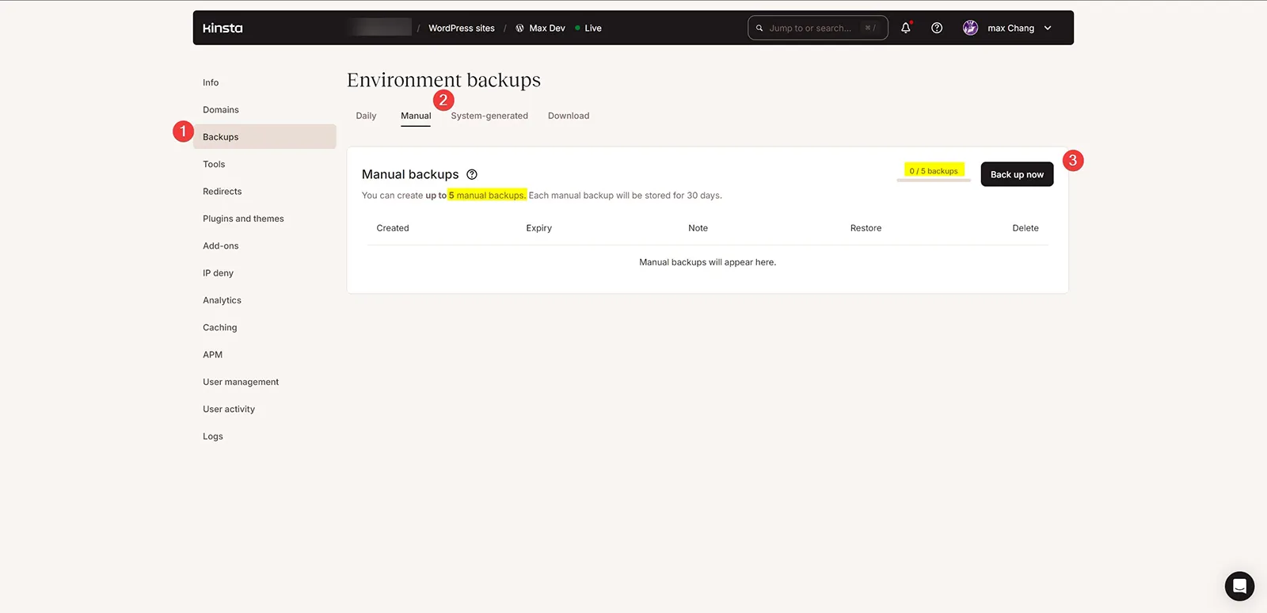Viewport: 1267px width, 613px height.
Task: Expand the max Chang account dropdown chevron
Action: [x=1048, y=28]
